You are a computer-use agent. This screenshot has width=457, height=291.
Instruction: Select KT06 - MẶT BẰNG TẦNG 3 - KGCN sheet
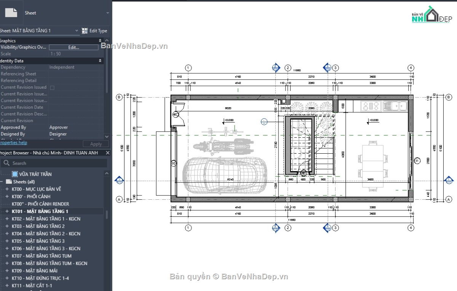(x=46, y=248)
